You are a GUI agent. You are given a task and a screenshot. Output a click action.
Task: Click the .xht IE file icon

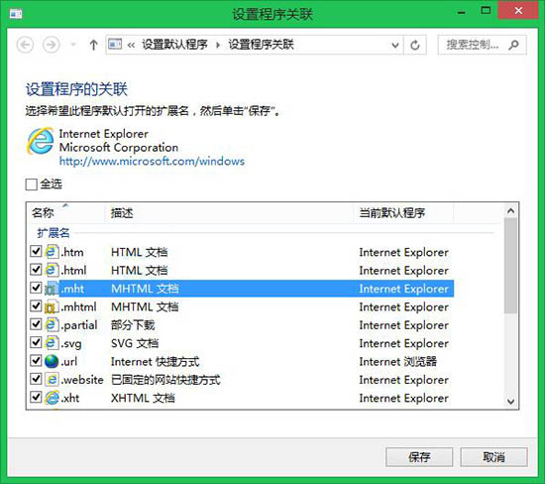click(x=52, y=398)
